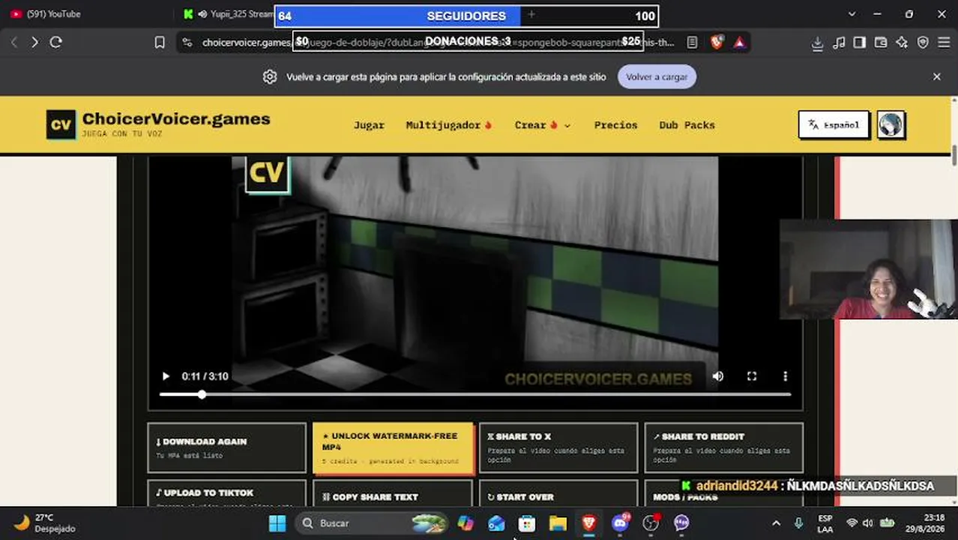The width and height of the screenshot is (958, 540).
Task: Click the Start Over button
Action: [x=558, y=493]
